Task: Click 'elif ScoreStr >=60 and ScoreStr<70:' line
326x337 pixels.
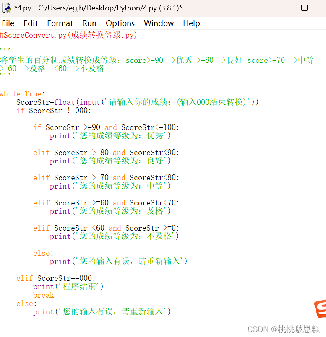Action: (x=106, y=203)
